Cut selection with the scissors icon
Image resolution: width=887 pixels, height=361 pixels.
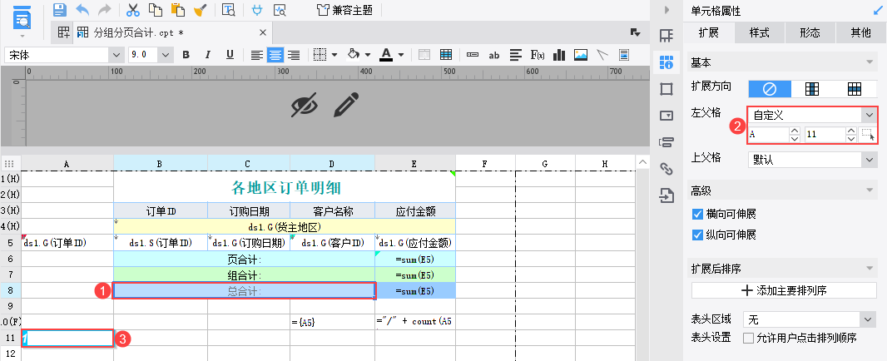(x=133, y=10)
